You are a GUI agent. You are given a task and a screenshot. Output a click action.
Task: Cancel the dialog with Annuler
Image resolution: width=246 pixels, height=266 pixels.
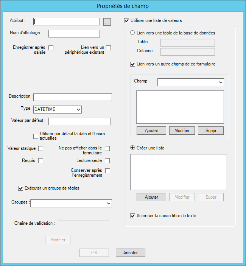(131, 253)
